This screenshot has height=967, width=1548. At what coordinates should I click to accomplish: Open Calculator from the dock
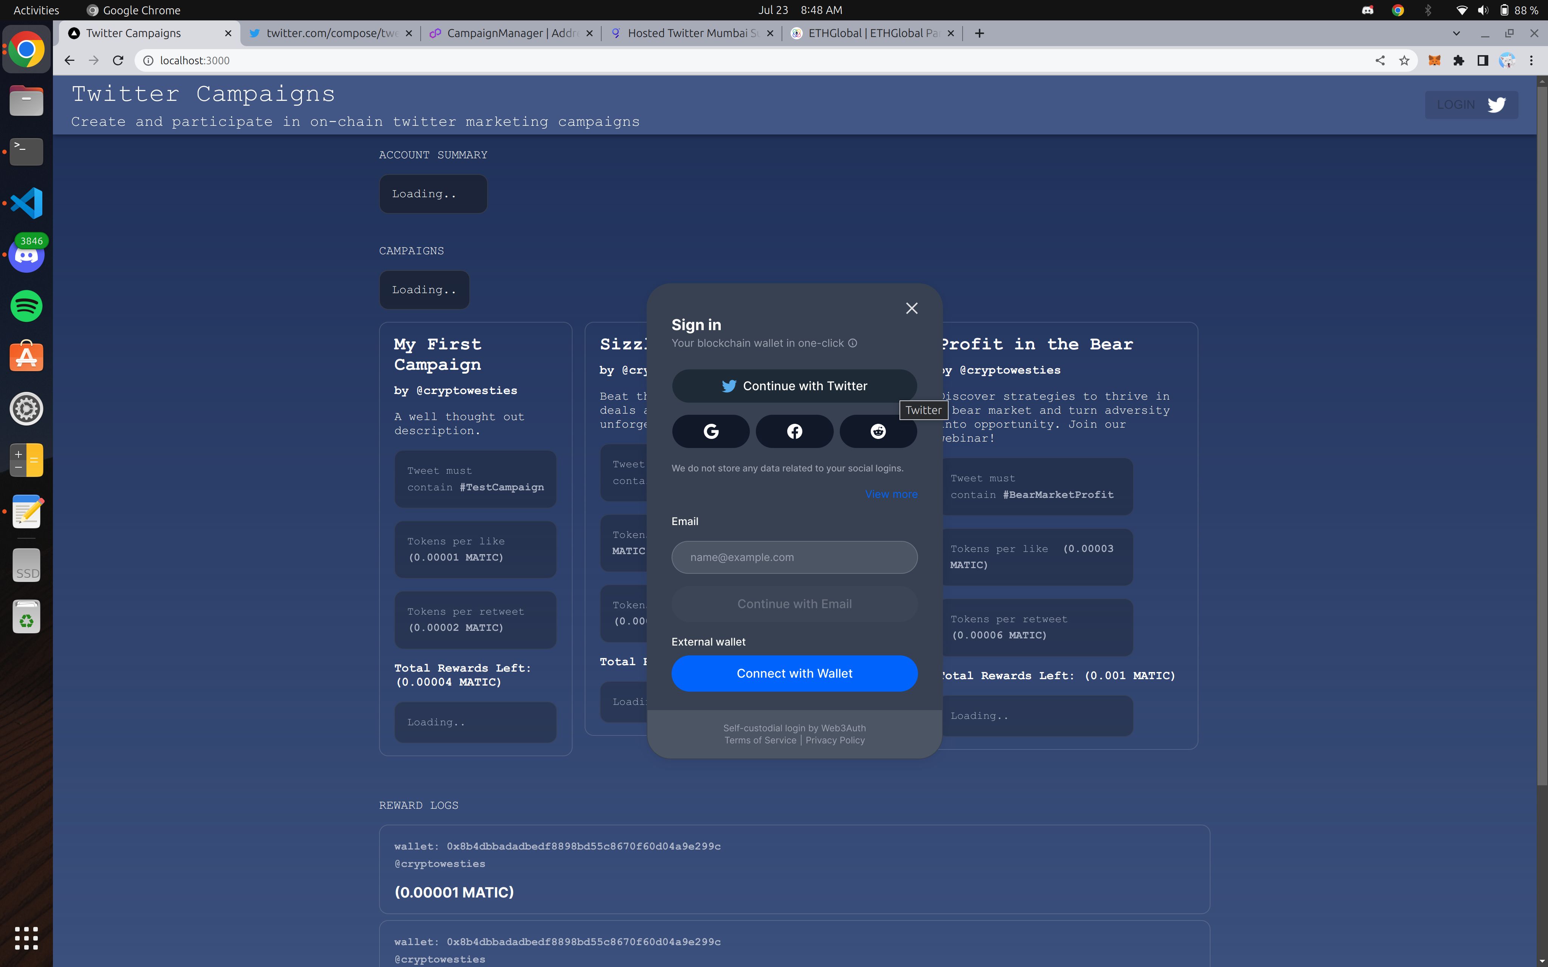pos(26,460)
